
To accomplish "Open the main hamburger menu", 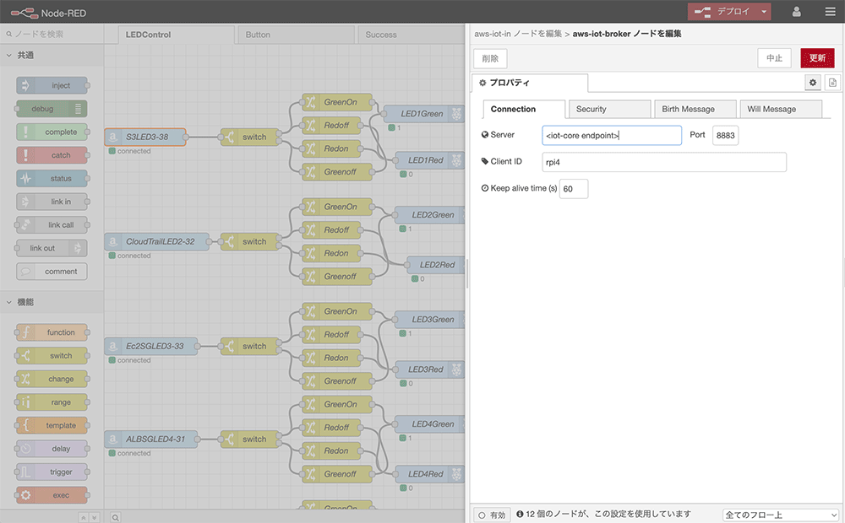I will tap(830, 12).
